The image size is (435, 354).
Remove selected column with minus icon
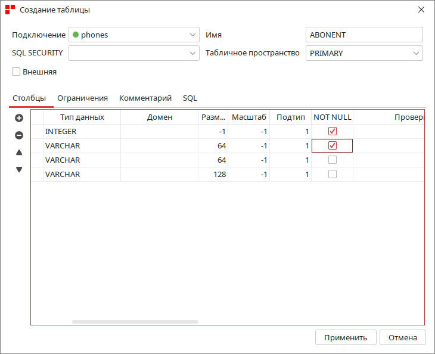[19, 135]
